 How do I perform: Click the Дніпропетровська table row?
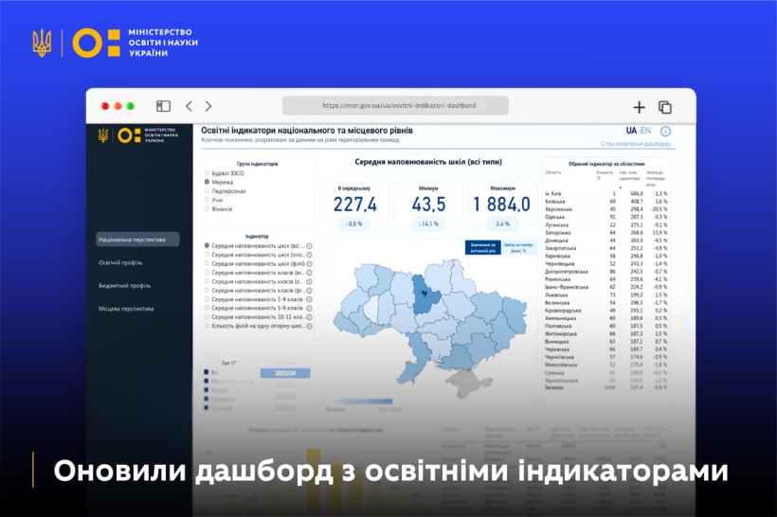pos(606,272)
